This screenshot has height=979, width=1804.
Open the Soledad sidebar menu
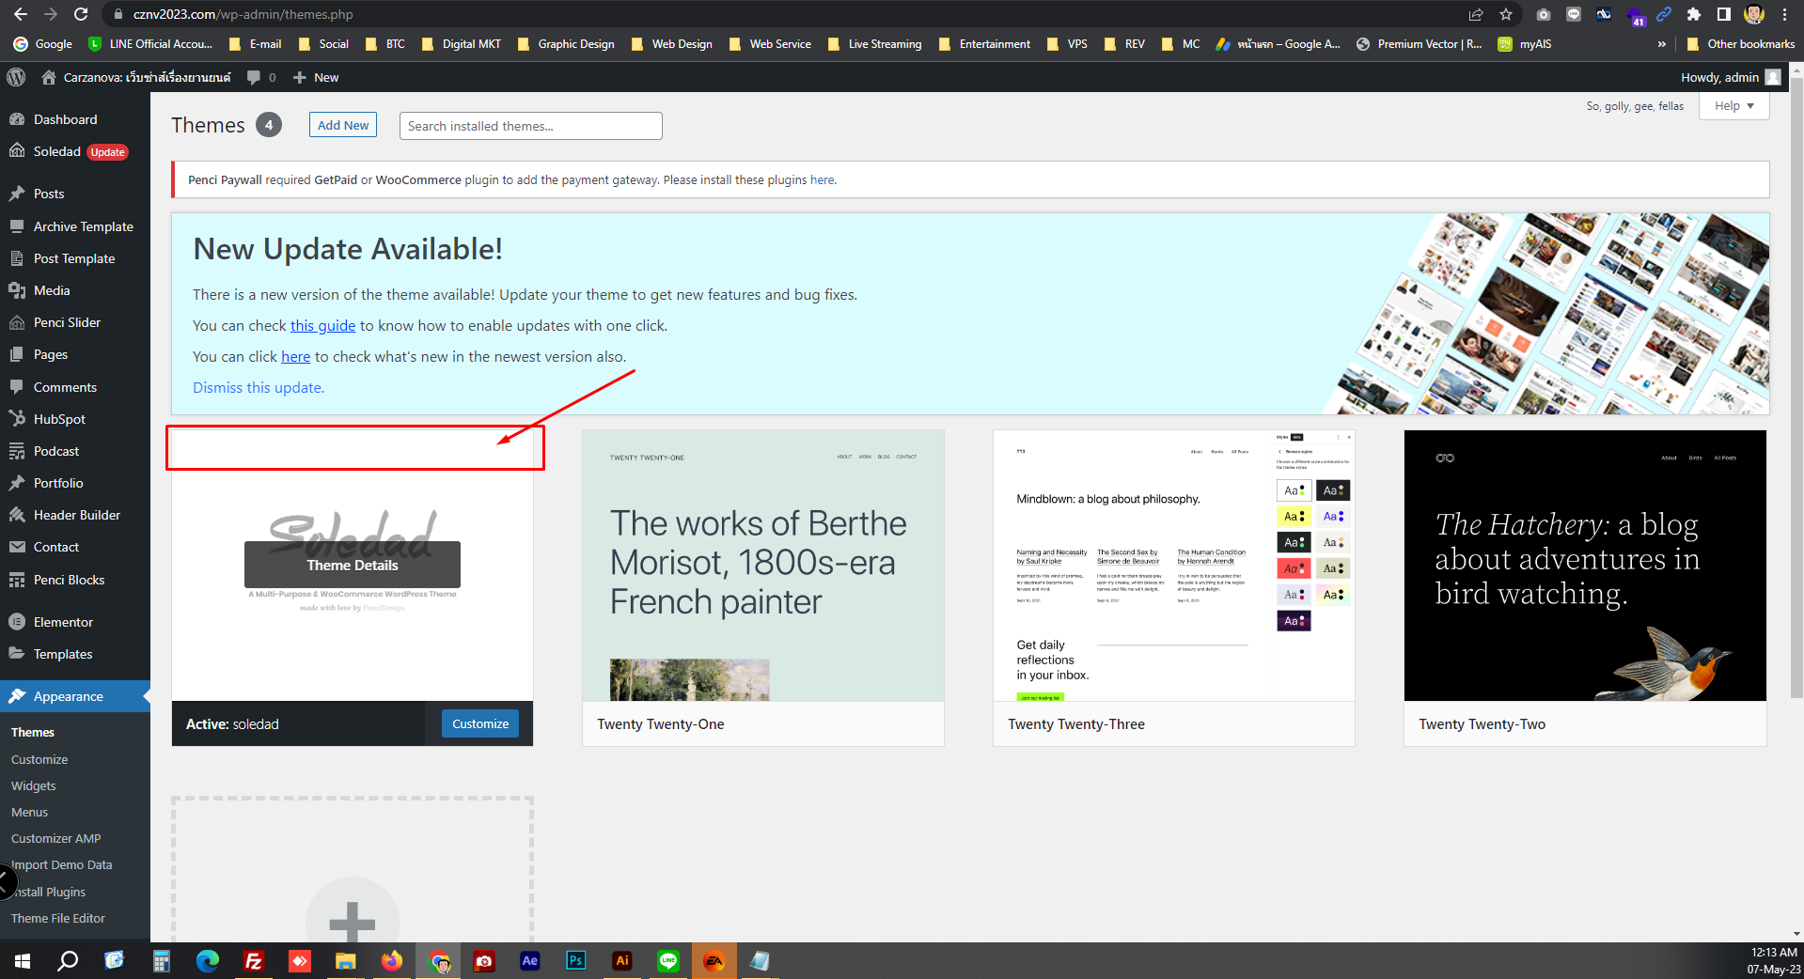(56, 151)
